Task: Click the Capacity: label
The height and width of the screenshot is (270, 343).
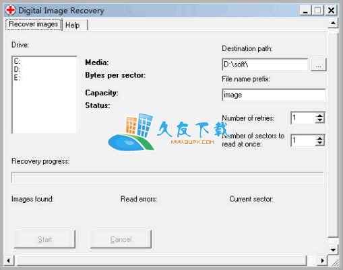Action: click(x=102, y=93)
